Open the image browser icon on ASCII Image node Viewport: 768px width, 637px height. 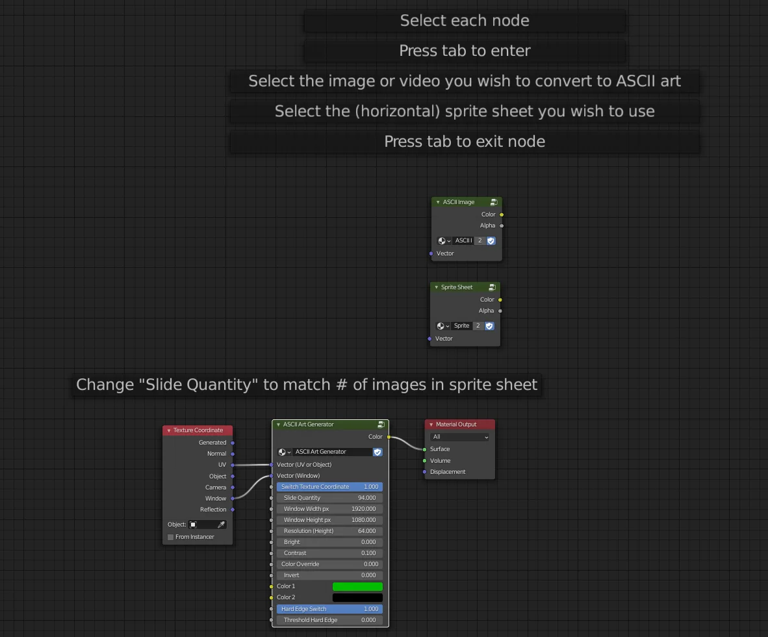(x=443, y=240)
